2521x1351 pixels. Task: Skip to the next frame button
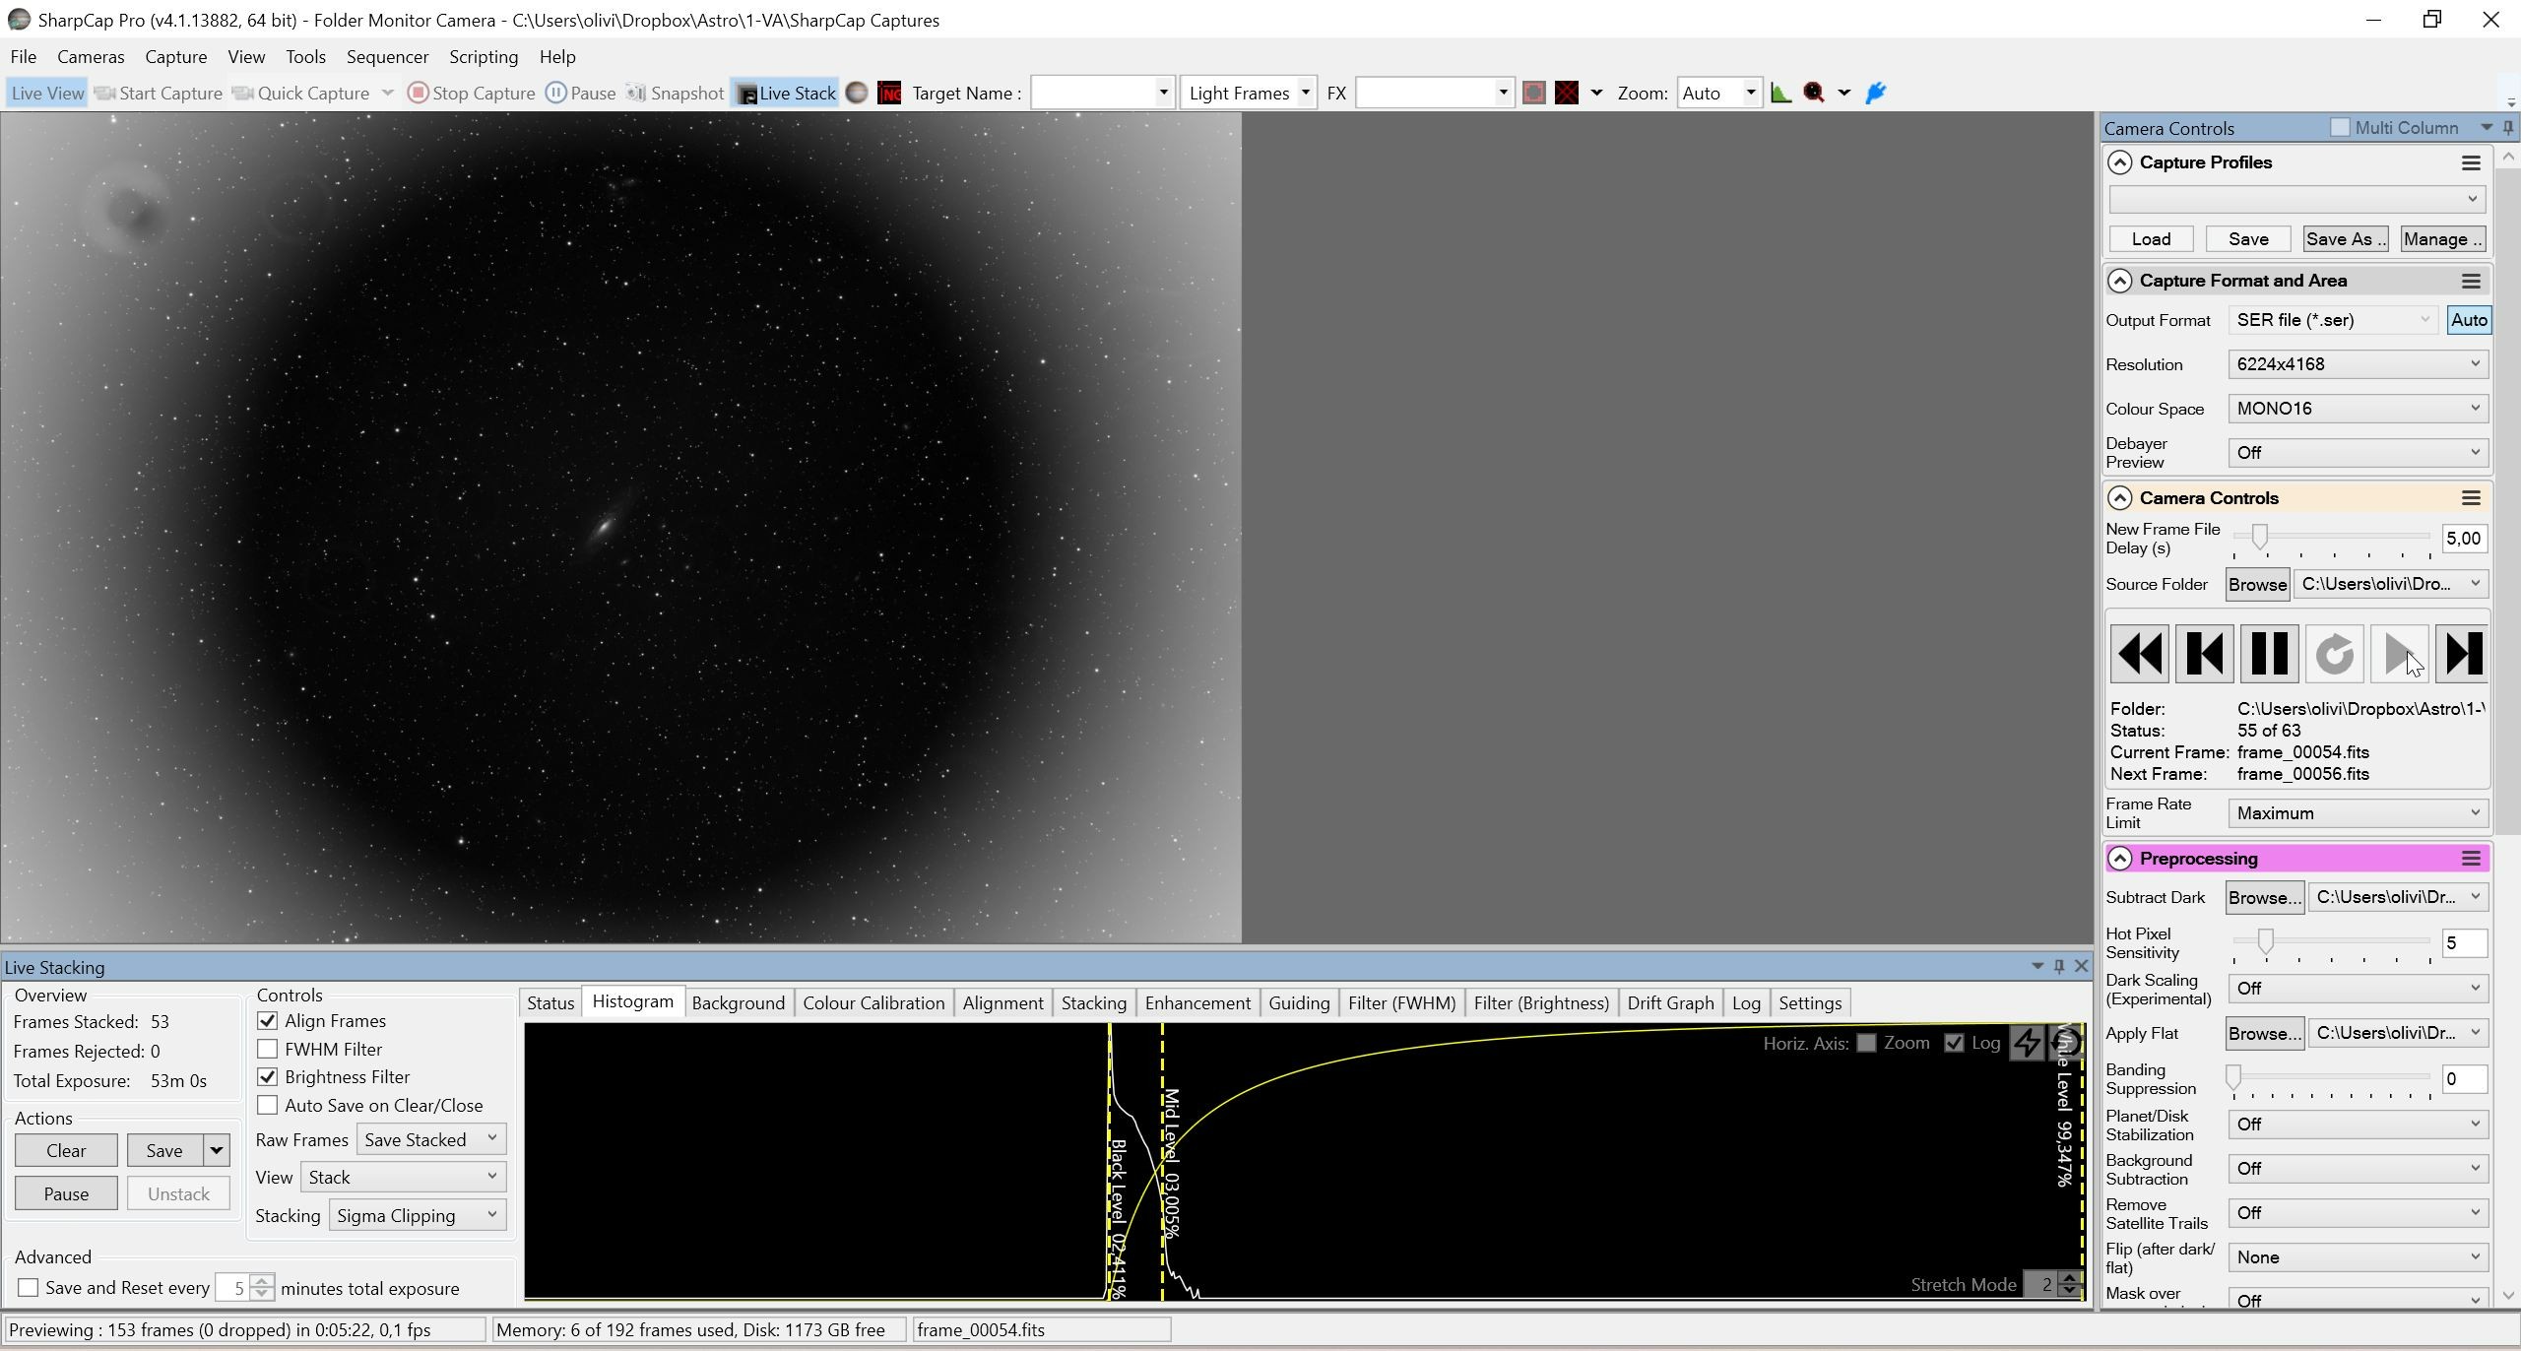pos(2463,654)
